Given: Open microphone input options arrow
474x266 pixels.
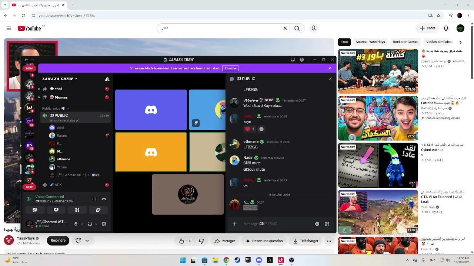Looking at the screenshot, I should (81, 224).
